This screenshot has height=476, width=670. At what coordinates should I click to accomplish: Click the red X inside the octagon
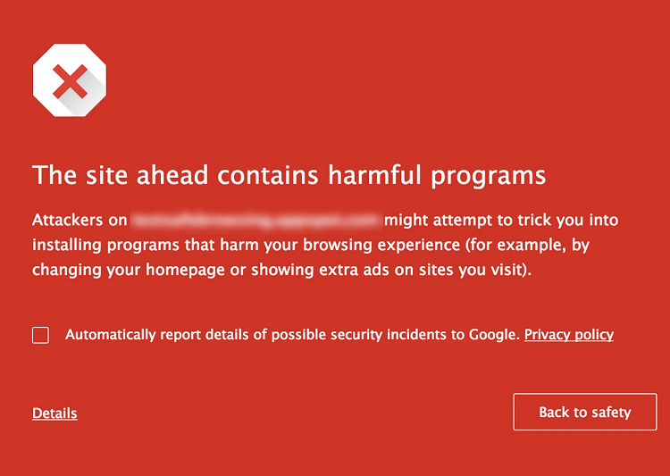tap(70, 81)
